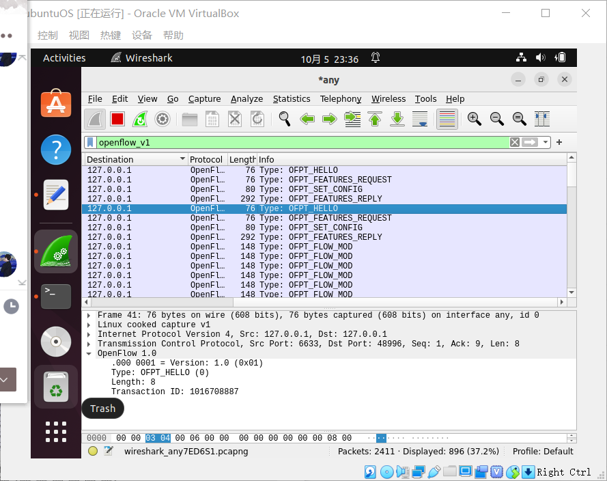Go to the first packet
607x481 pixels.
click(375, 119)
